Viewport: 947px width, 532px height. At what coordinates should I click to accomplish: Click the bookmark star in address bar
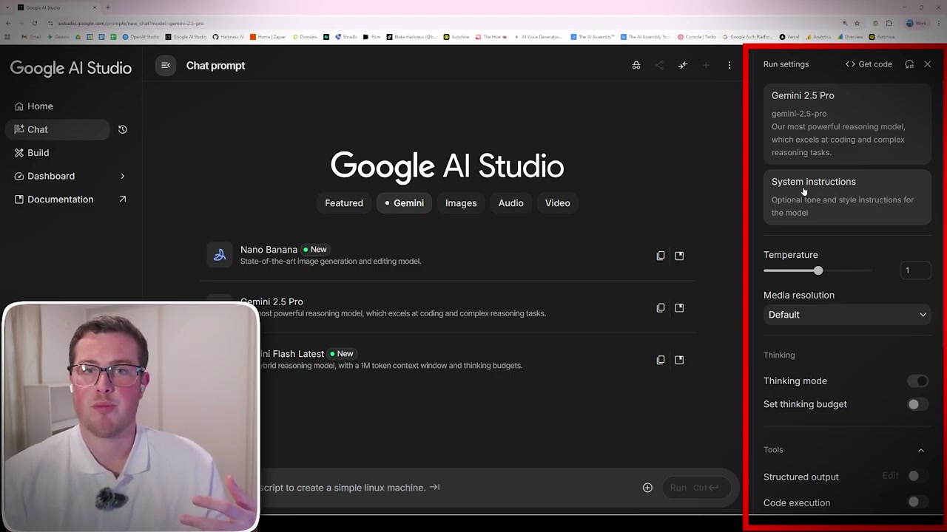click(857, 23)
